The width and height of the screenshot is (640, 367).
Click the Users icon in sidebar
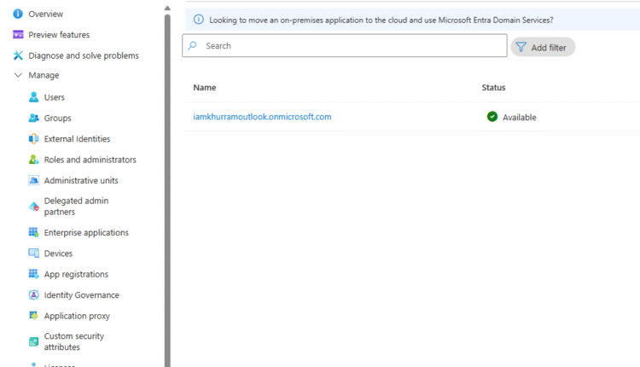[34, 97]
